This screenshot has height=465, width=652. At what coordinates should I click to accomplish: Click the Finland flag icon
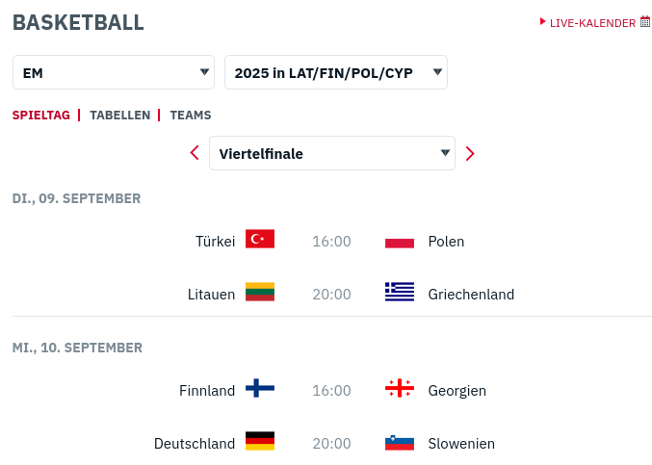tap(260, 389)
